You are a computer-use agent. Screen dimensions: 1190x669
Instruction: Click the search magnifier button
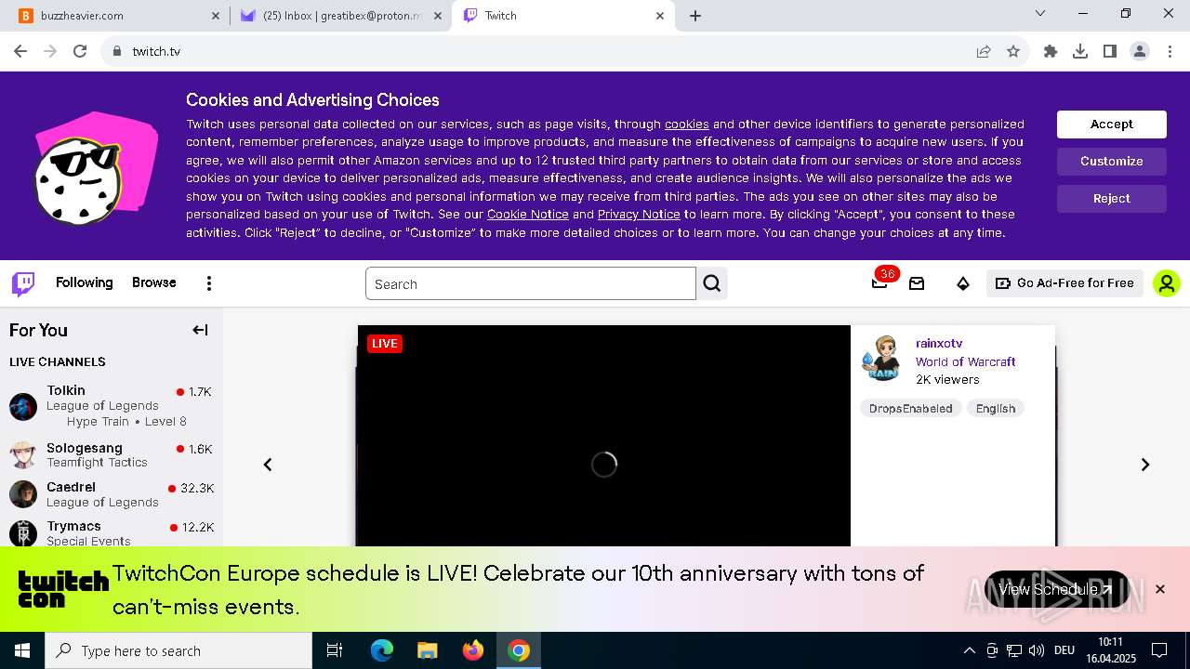(x=712, y=283)
